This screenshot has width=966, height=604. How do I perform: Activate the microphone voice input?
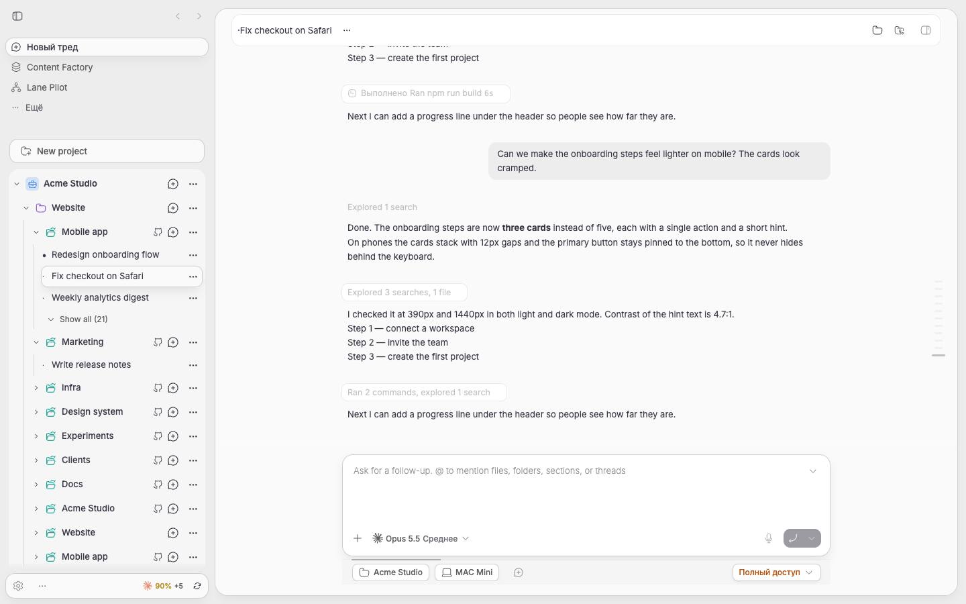[x=769, y=538]
